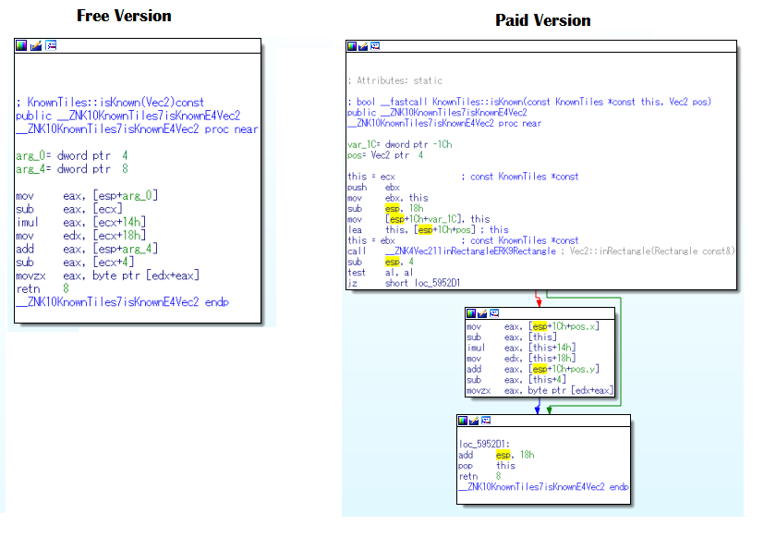
Task: Click color icon on the imul instruction node
Action: pos(471,314)
